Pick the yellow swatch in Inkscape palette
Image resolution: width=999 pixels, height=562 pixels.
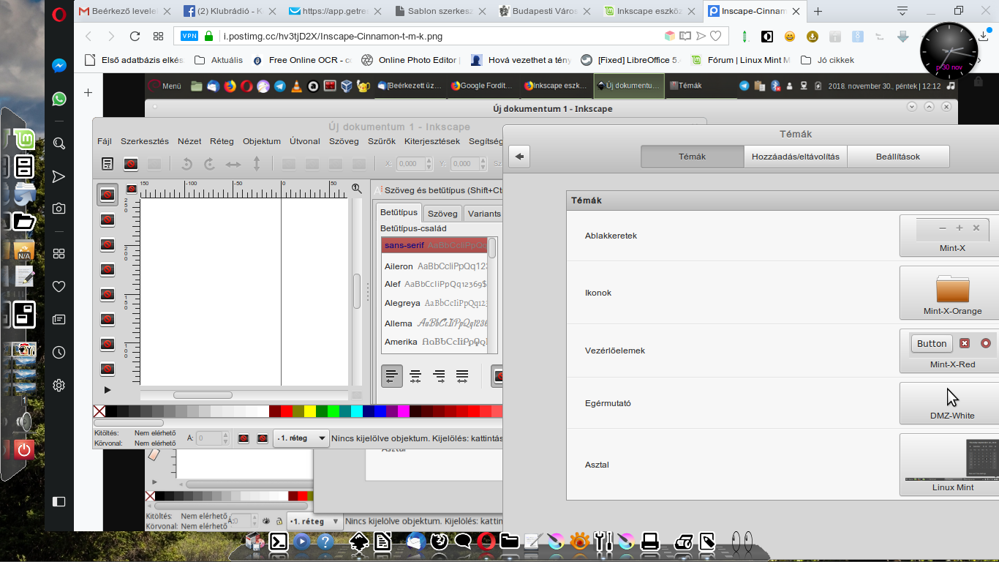click(x=310, y=411)
